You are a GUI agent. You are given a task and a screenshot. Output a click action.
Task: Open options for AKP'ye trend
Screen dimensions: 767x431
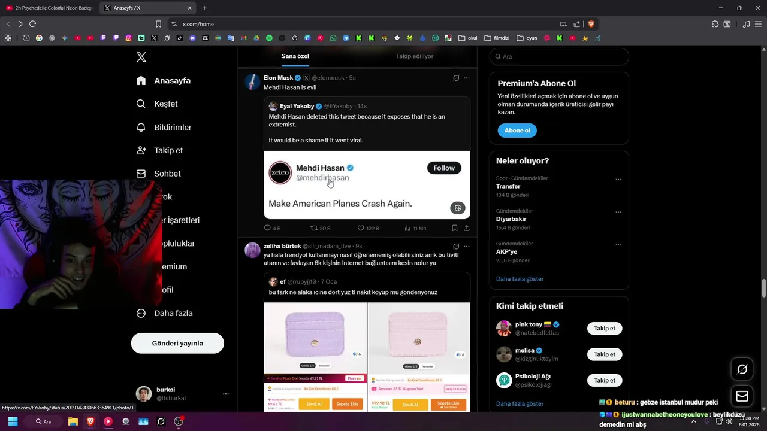pos(618,245)
